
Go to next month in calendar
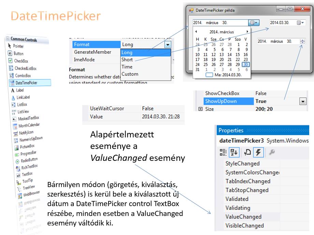tap(247, 32)
